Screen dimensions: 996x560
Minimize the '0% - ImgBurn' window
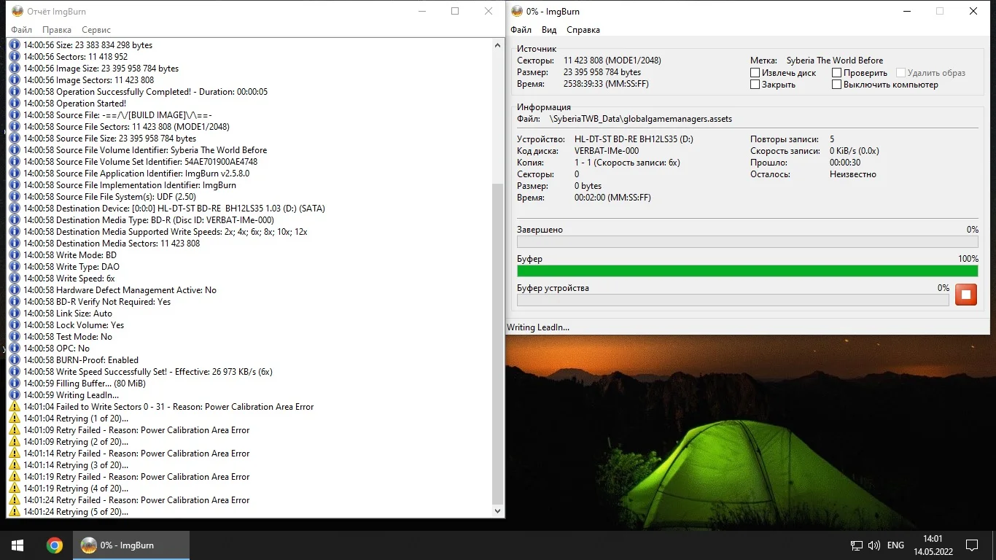(x=906, y=12)
